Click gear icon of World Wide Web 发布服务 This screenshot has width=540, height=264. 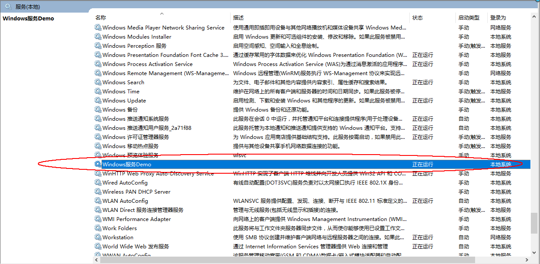[98, 246]
